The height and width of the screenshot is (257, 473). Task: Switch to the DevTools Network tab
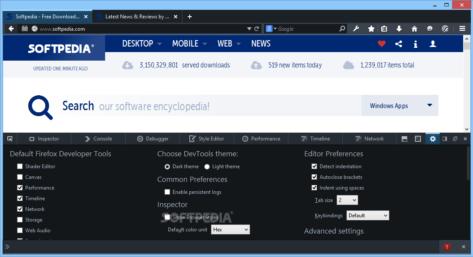point(370,139)
